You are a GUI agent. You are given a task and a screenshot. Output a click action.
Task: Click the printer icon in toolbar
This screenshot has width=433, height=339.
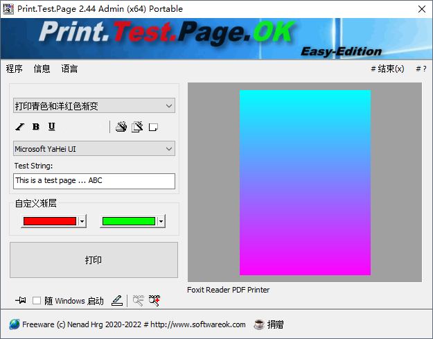click(x=121, y=127)
